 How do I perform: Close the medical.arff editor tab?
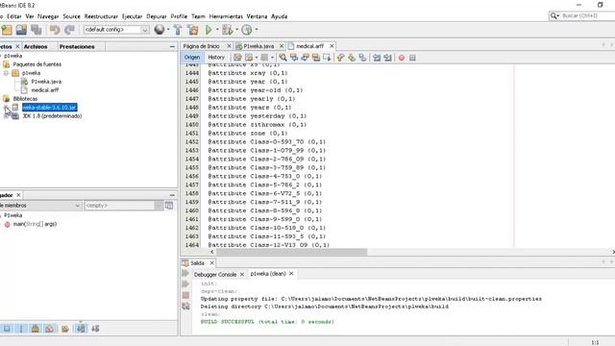click(x=332, y=46)
